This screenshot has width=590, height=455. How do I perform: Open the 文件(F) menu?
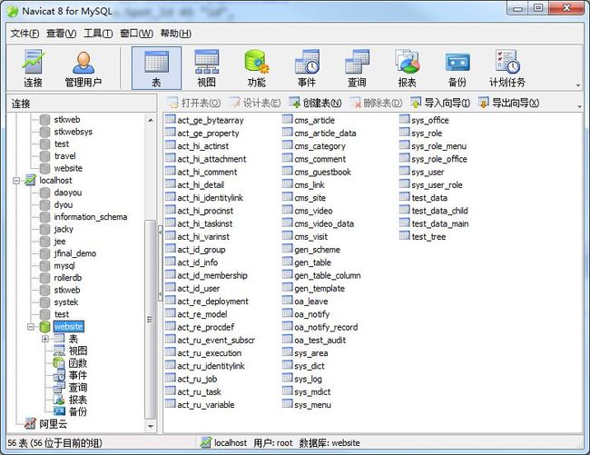25,34
